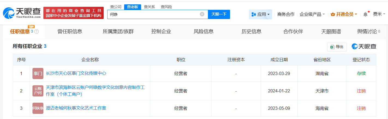Switch to the 查关系 search tab
This screenshot has width=388, height=119.
(x=149, y=7)
